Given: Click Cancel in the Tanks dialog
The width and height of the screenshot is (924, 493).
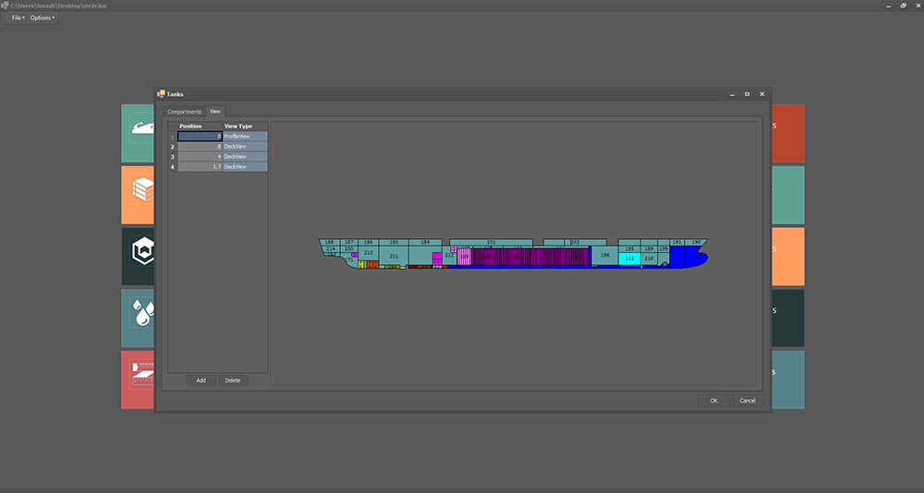Looking at the screenshot, I should 748,400.
